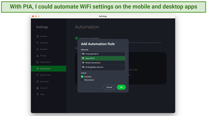Click the Protocols plug icon
The width and height of the screenshot is (207, 116).
tap(37, 43)
